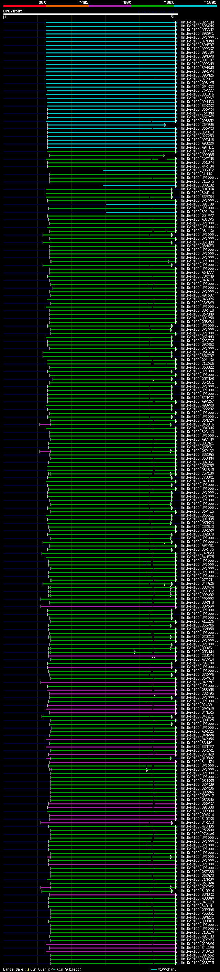Open hit UniRef100_B9HED7

tap(197, 45)
